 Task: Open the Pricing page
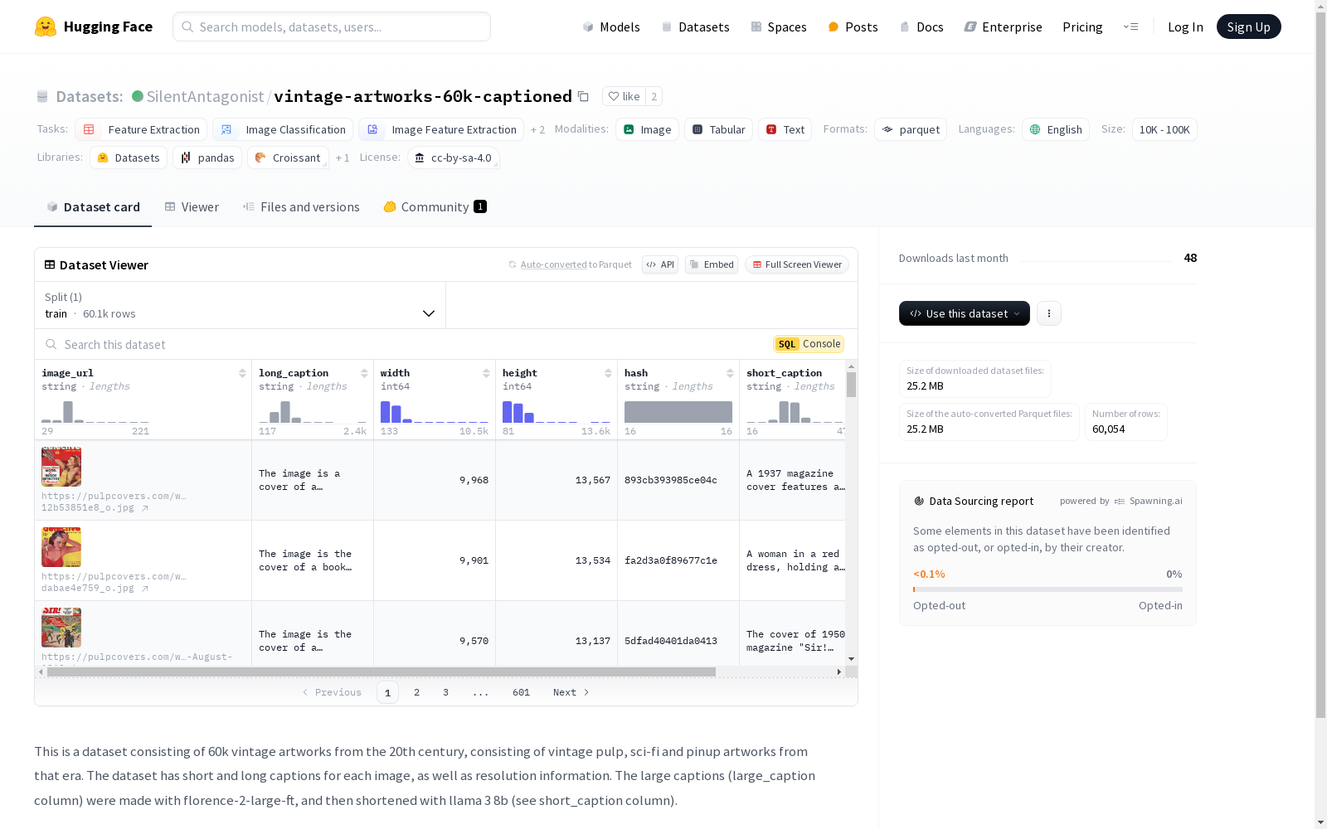(1082, 27)
